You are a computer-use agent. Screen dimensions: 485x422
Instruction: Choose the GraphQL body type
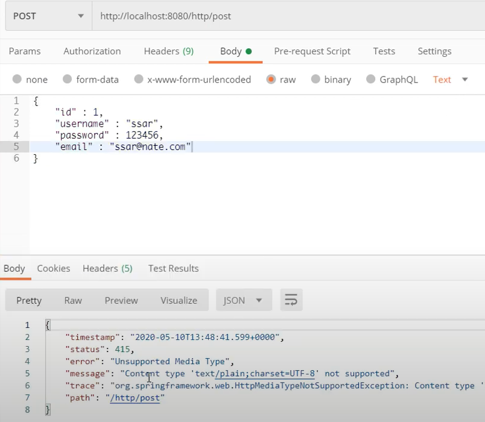[x=392, y=80]
